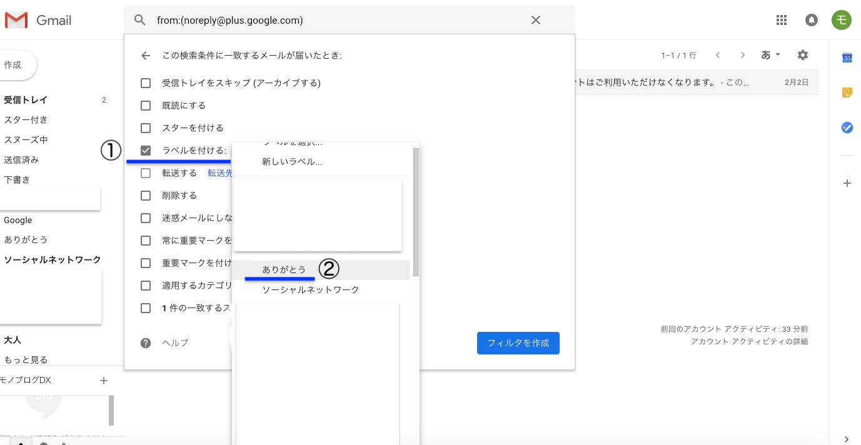Expand the side panel chevron at bottom right

pos(847,439)
